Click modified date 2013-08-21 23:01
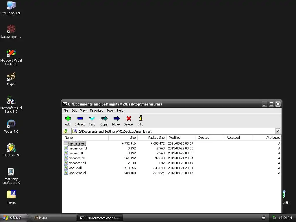The width and height of the screenshot is (296, 222). [x=181, y=168]
